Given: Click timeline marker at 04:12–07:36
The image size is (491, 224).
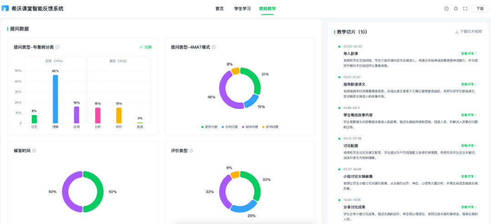Looking at the screenshot, I should (339, 138).
